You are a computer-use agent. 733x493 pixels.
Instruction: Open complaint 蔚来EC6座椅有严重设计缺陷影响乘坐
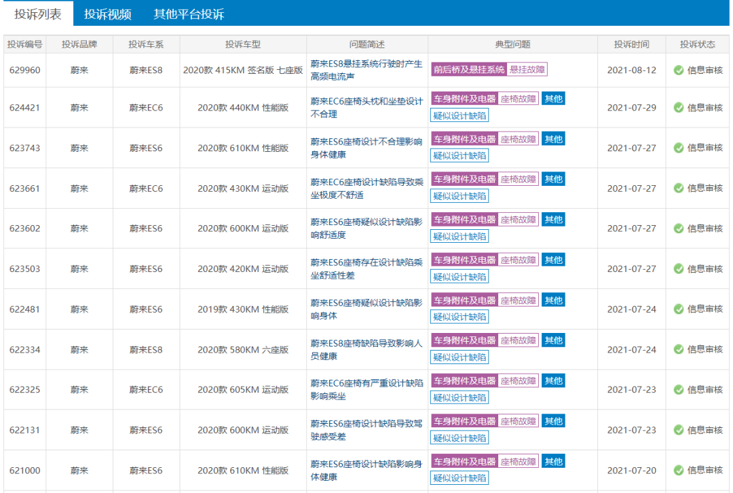pyautogui.click(x=366, y=390)
